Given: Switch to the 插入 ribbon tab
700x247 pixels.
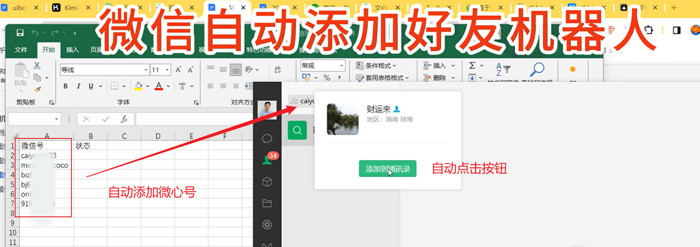Looking at the screenshot, I should point(72,49).
